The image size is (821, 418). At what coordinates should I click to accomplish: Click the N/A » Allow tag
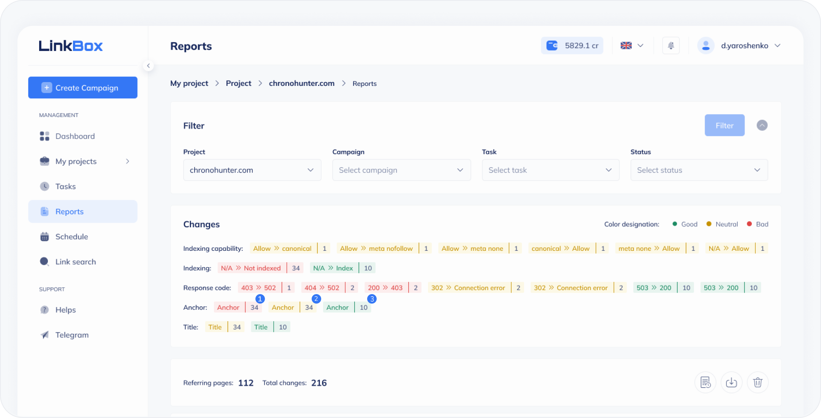pyautogui.click(x=737, y=248)
